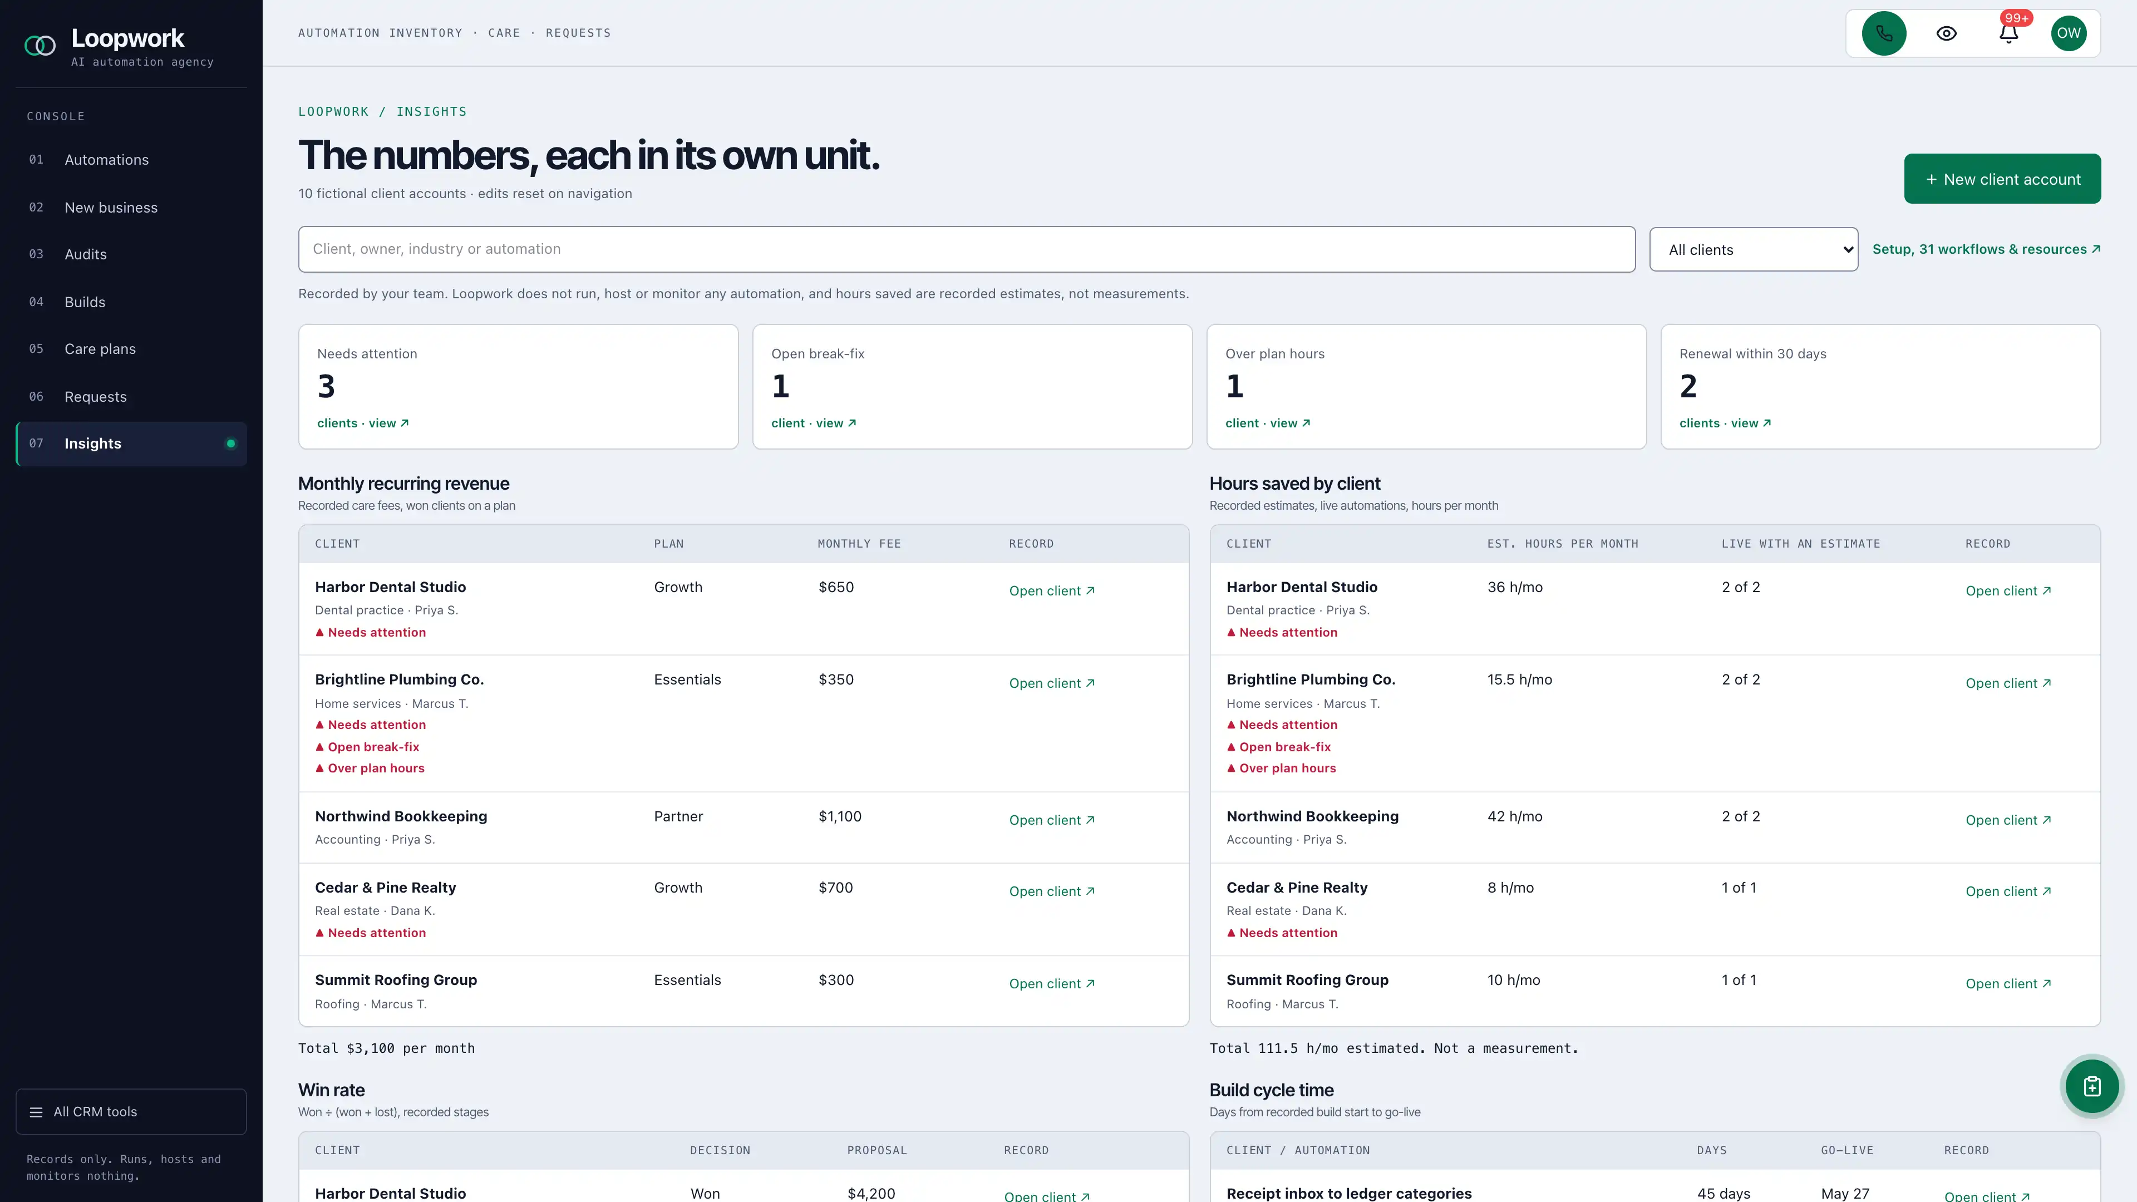Navigate to Audits
The height and width of the screenshot is (1202, 2137).
coord(131,254)
